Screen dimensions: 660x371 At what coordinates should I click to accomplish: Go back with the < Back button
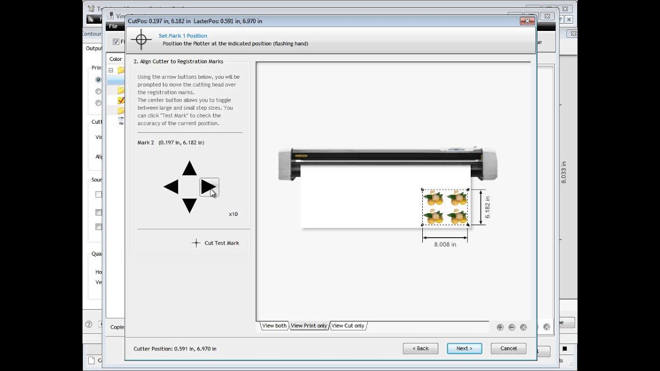(x=420, y=348)
